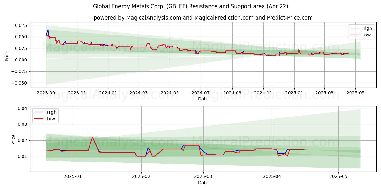
Task: Click the 2025-05 tick label on top chart
Action: tap(355, 93)
